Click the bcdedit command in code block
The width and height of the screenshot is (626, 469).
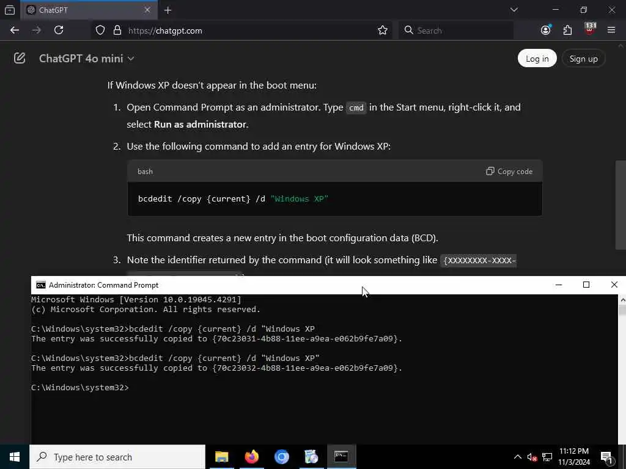click(x=233, y=198)
